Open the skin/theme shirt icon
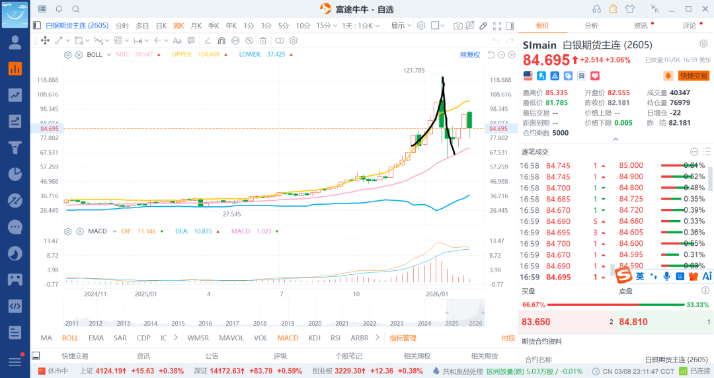The height and width of the screenshot is (378, 714). [630, 9]
